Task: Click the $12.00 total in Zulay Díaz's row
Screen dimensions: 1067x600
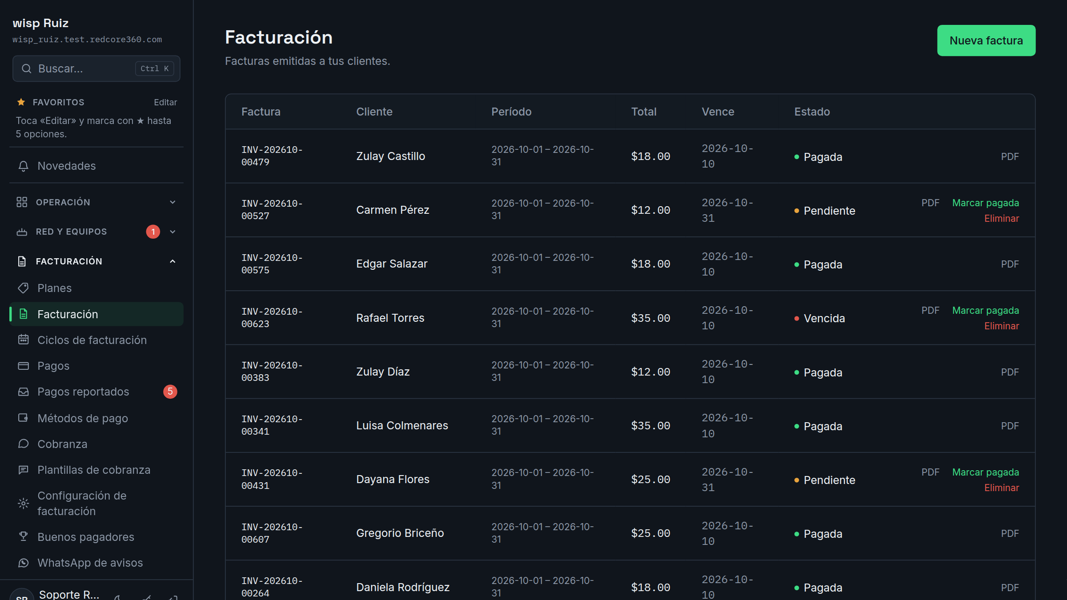Action: [x=650, y=372]
